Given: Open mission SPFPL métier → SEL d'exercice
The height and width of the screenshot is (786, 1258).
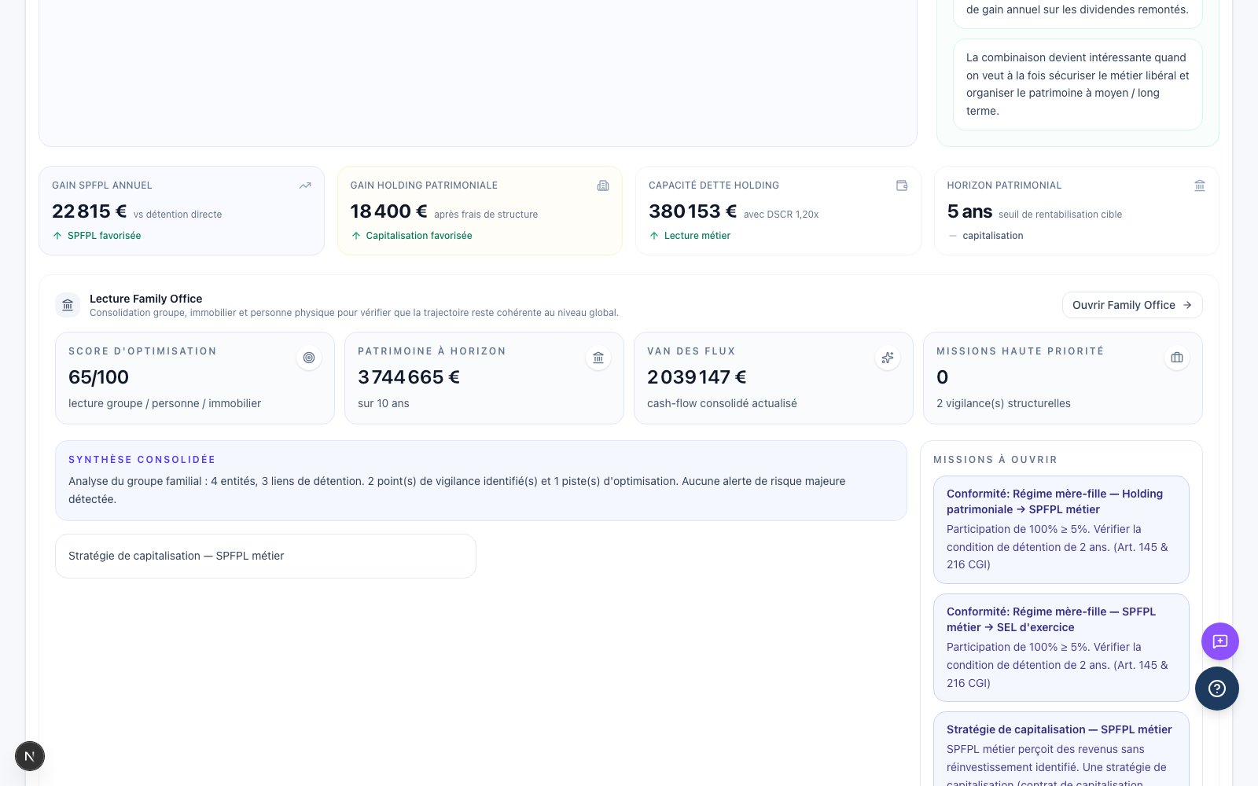Looking at the screenshot, I should pyautogui.click(x=1061, y=648).
